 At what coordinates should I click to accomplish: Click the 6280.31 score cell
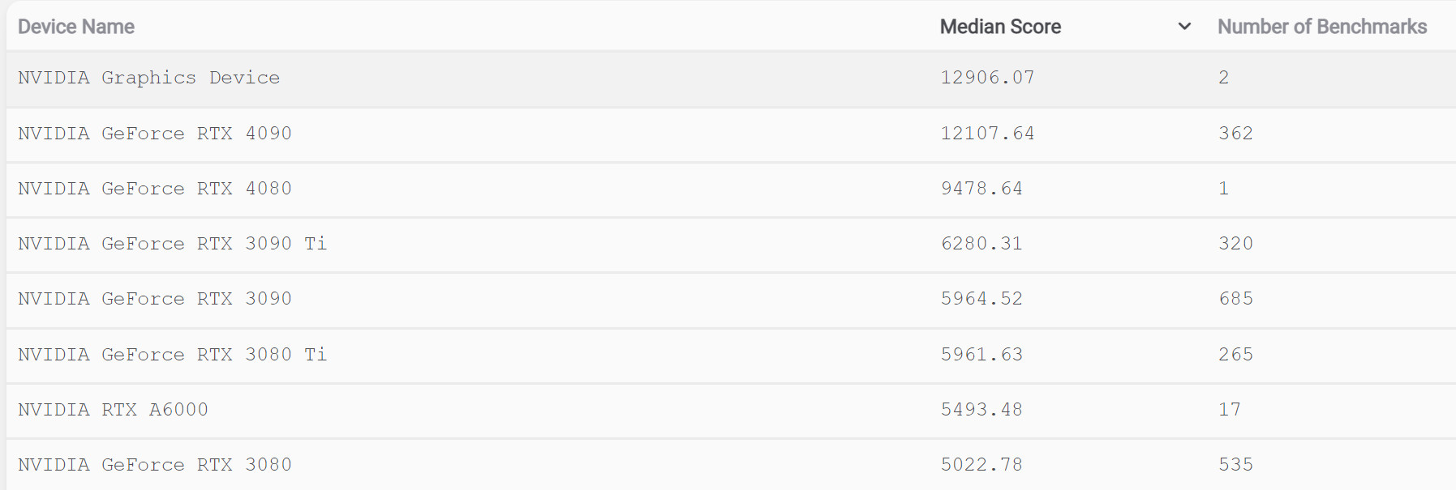(x=981, y=244)
